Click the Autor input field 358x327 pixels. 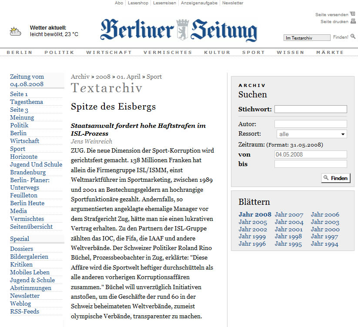[311, 124]
